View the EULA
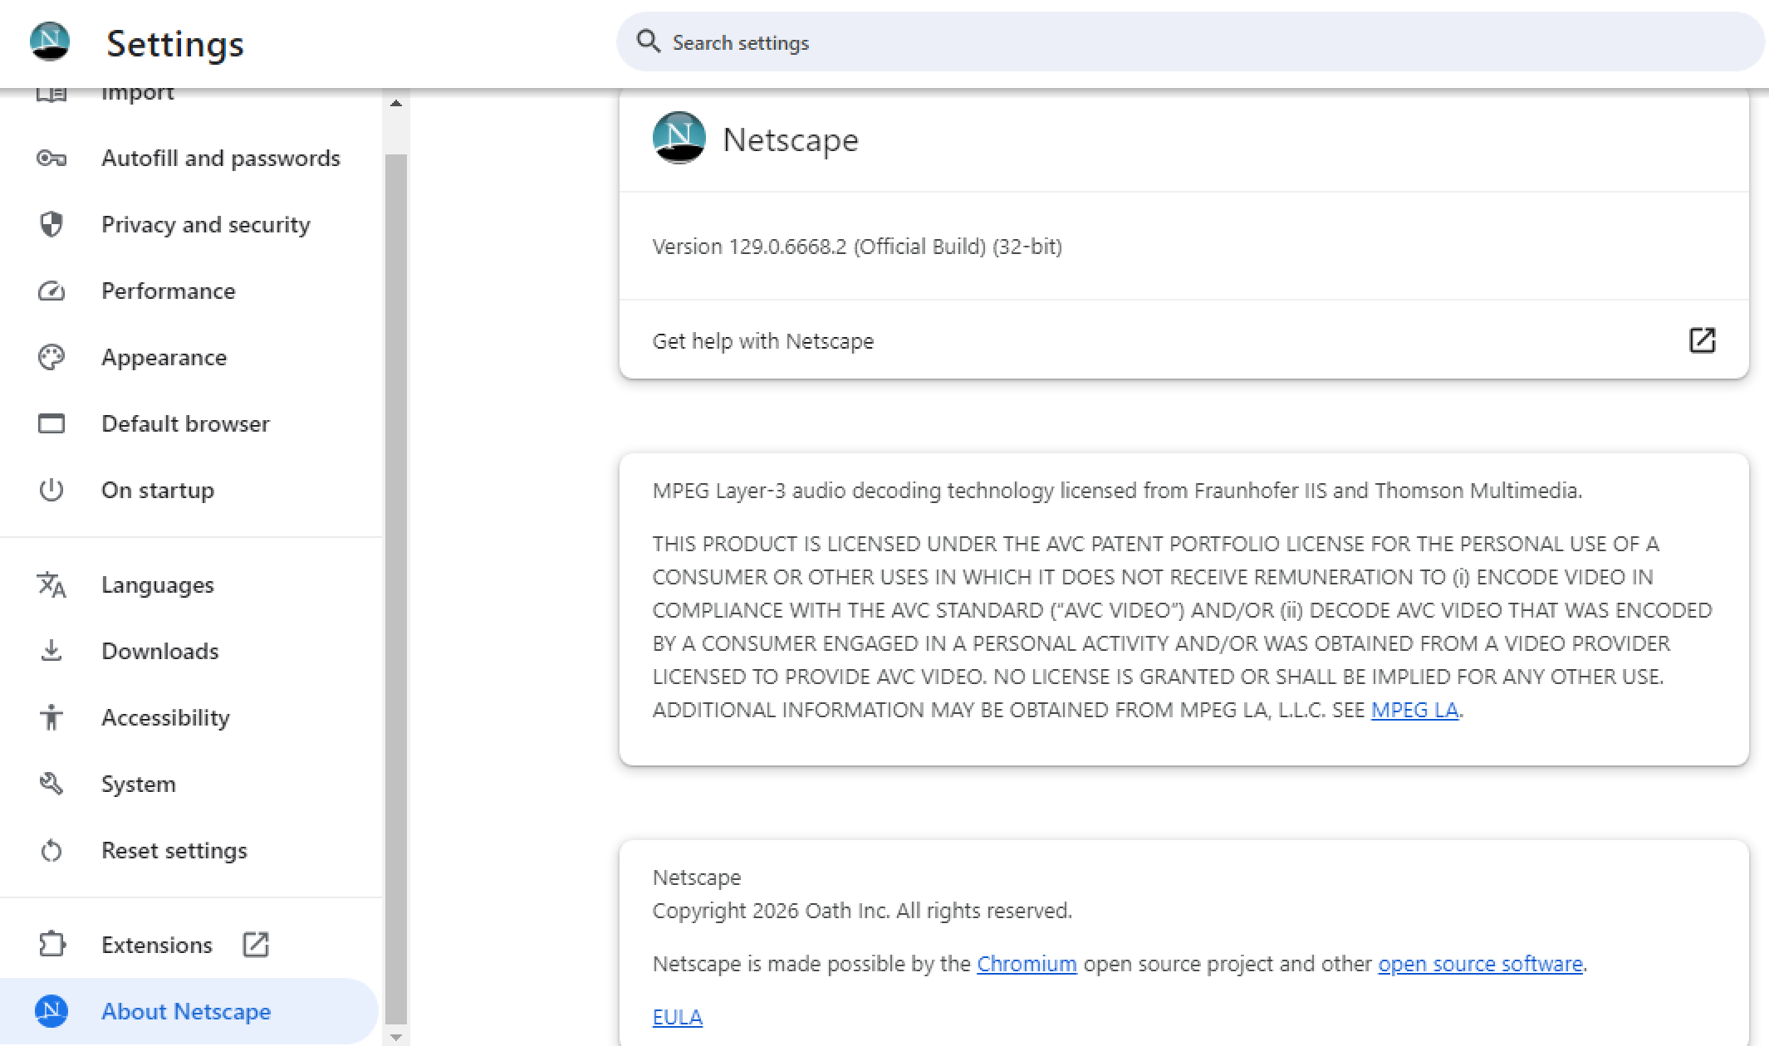Image resolution: width=1769 pixels, height=1046 pixels. click(677, 1016)
